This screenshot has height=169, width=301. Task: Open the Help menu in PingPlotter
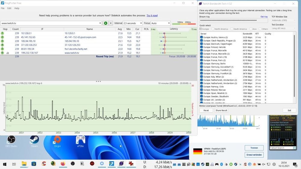click(17, 8)
